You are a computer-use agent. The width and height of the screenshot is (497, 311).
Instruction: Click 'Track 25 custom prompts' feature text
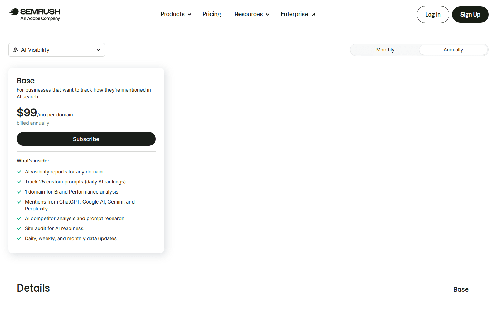(x=75, y=182)
